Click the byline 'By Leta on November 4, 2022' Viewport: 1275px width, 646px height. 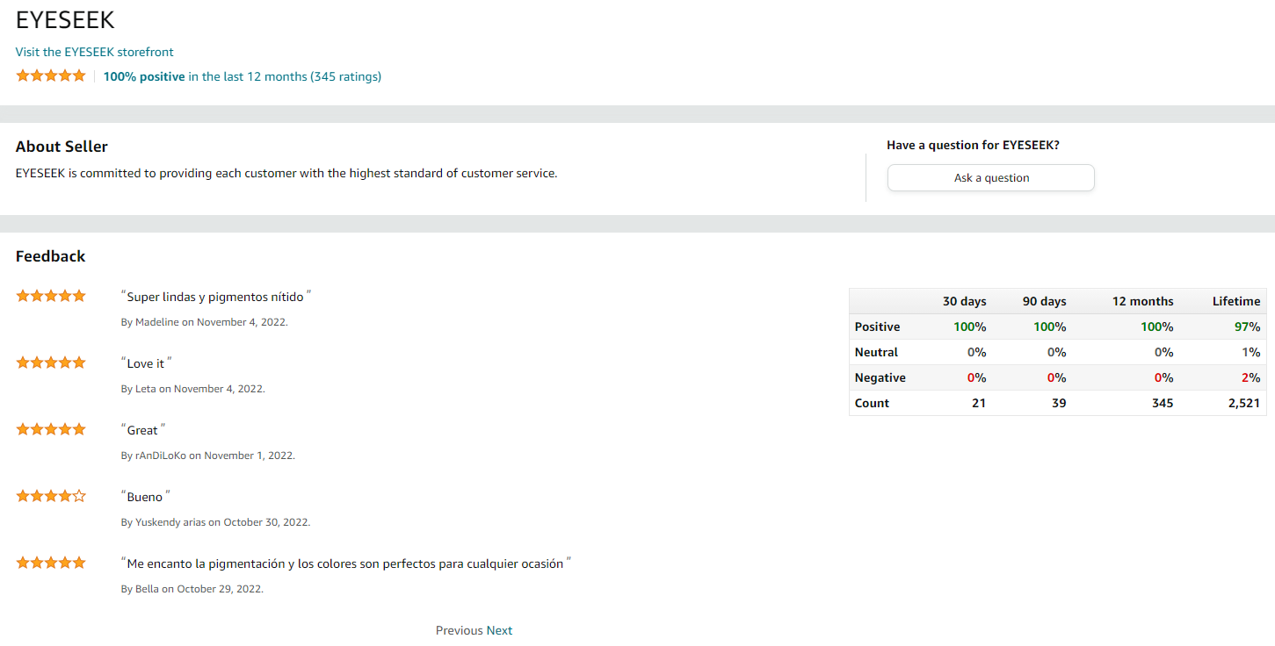point(193,389)
